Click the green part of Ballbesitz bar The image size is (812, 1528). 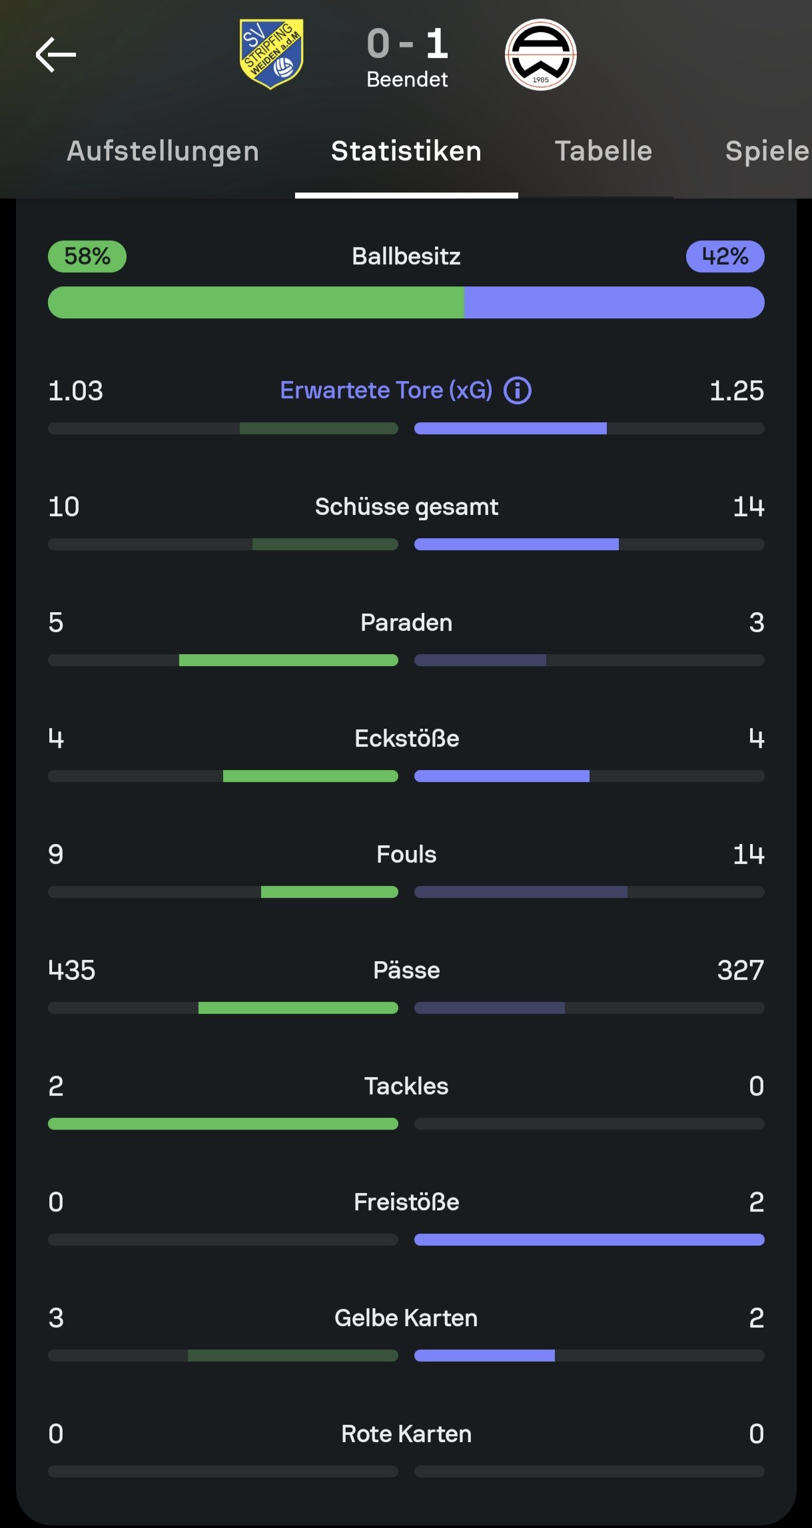point(256,302)
